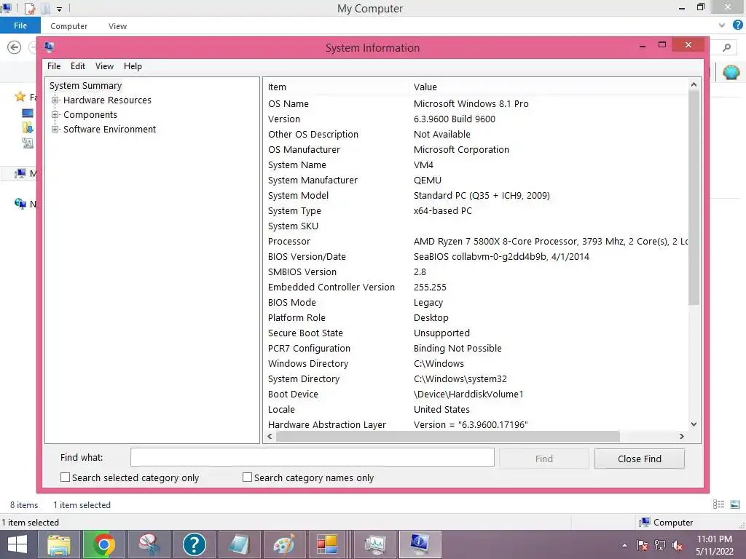Select the Secure Boot State row

pyautogui.click(x=475, y=333)
